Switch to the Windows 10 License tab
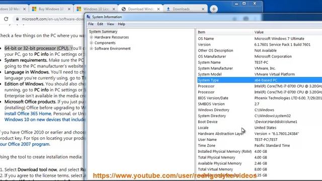This screenshot has height=181, width=322. (x=96, y=9)
